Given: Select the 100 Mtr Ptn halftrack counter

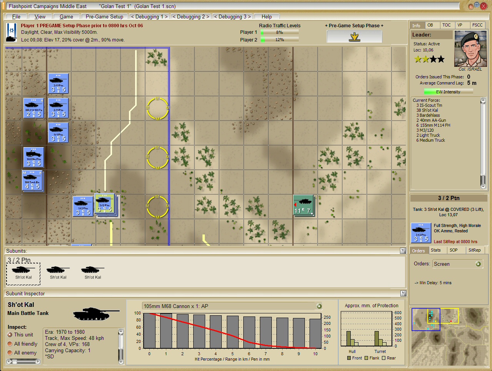Looking at the screenshot, I should [x=34, y=157].
